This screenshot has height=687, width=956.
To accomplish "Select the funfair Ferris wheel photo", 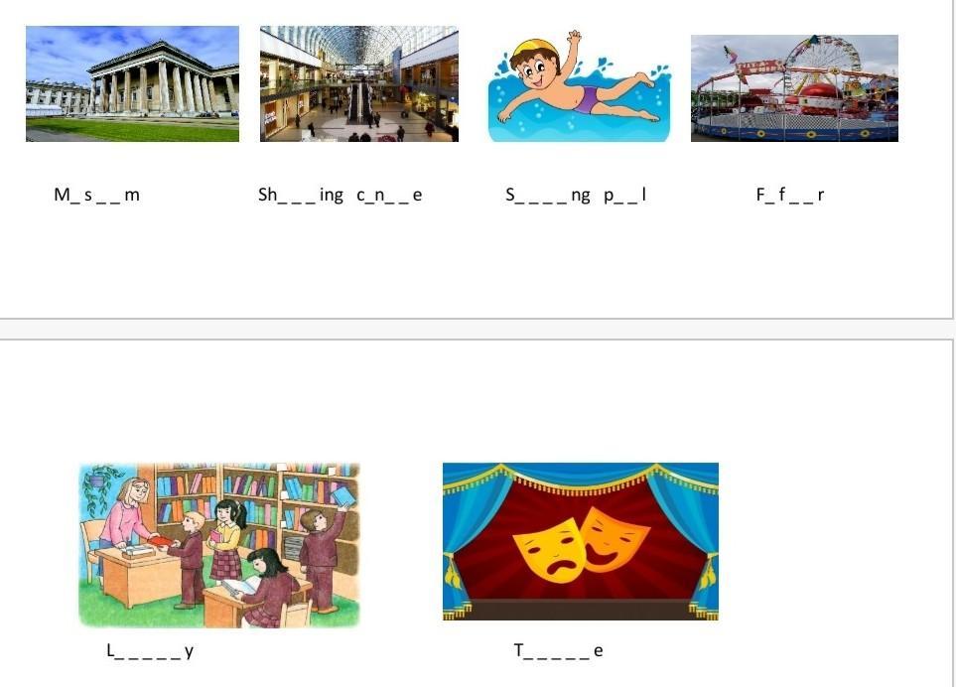I will pos(794,88).
